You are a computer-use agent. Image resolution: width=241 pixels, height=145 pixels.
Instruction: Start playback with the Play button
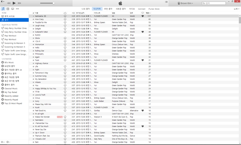tap(14, 3)
